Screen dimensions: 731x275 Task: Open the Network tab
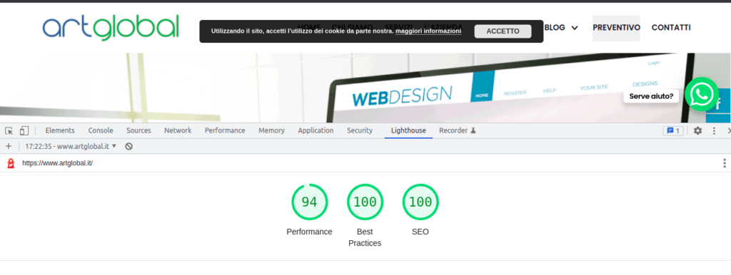coord(178,131)
